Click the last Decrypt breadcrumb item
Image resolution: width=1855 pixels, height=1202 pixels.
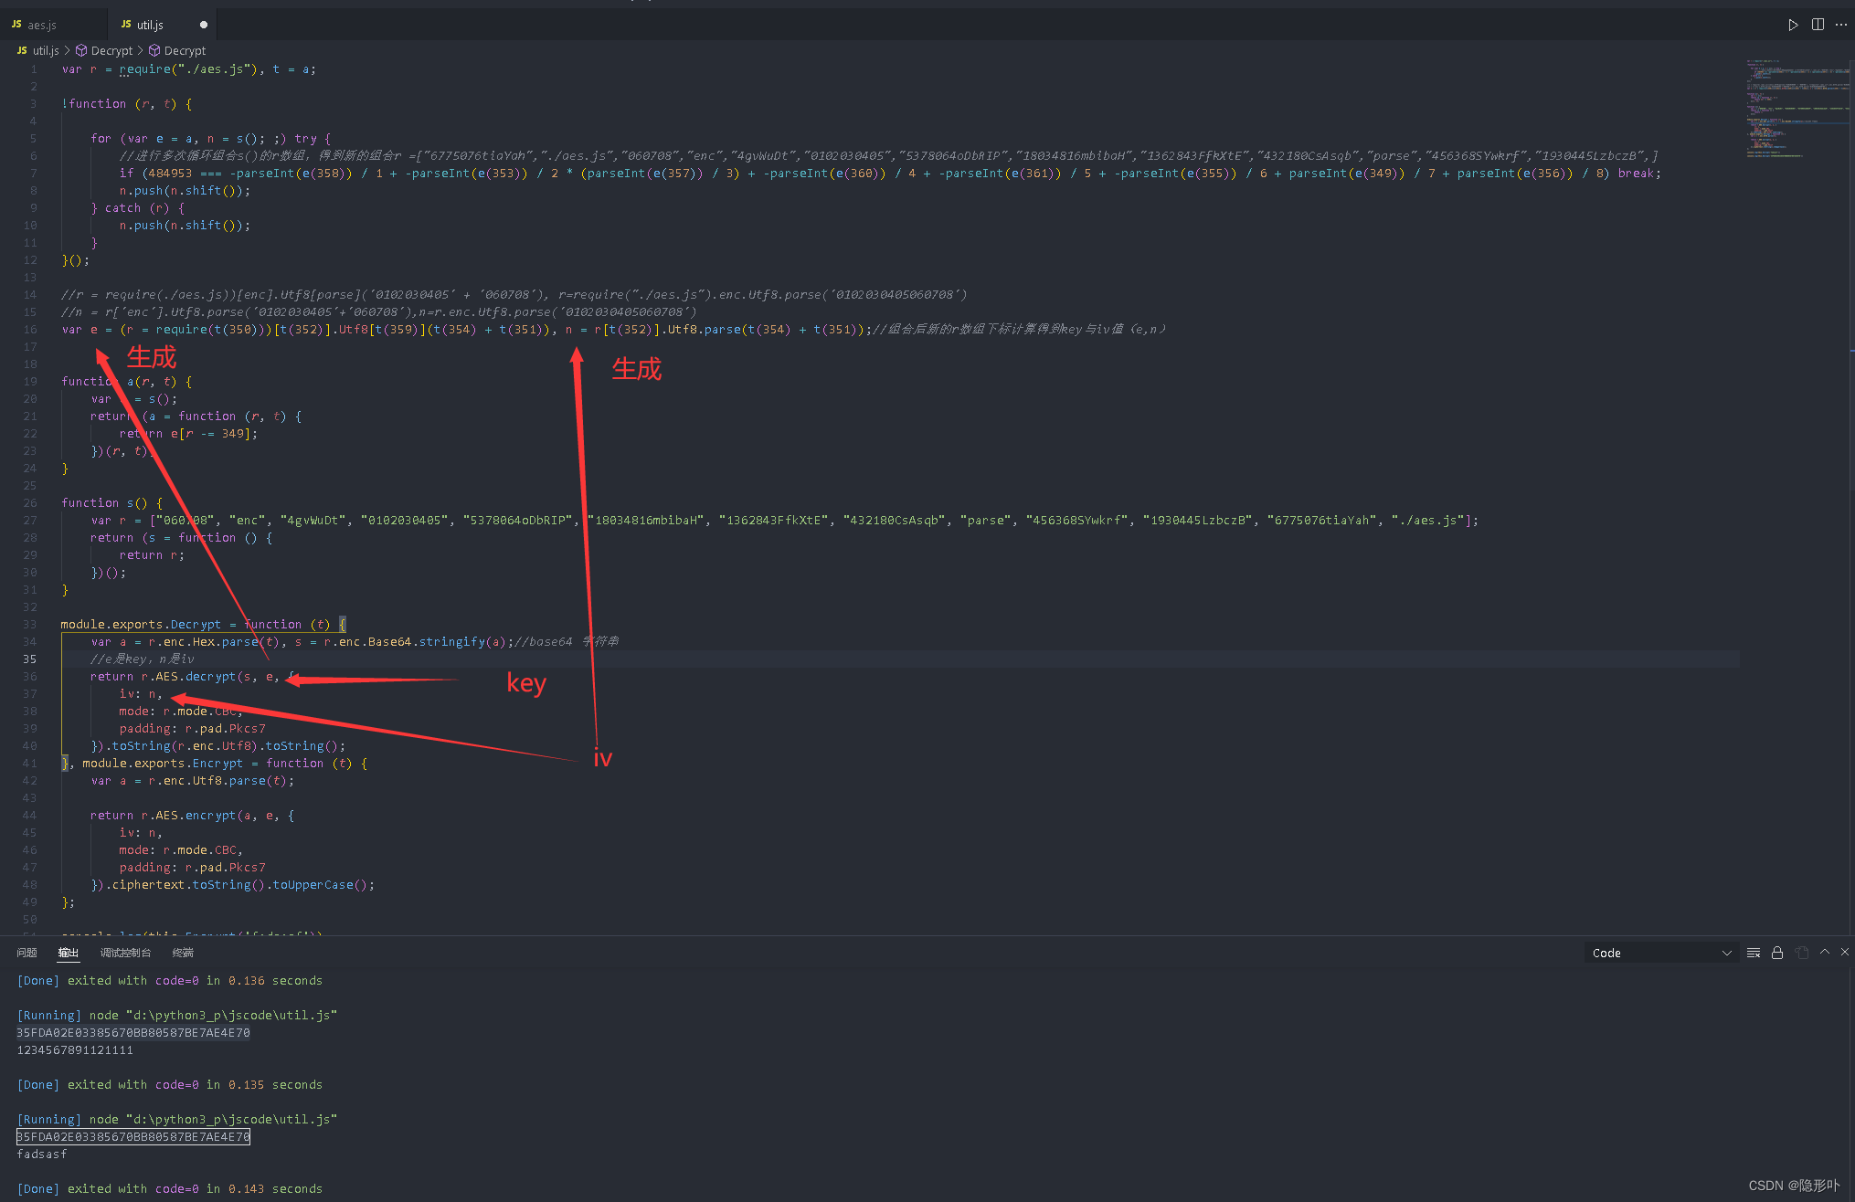pyautogui.click(x=185, y=50)
